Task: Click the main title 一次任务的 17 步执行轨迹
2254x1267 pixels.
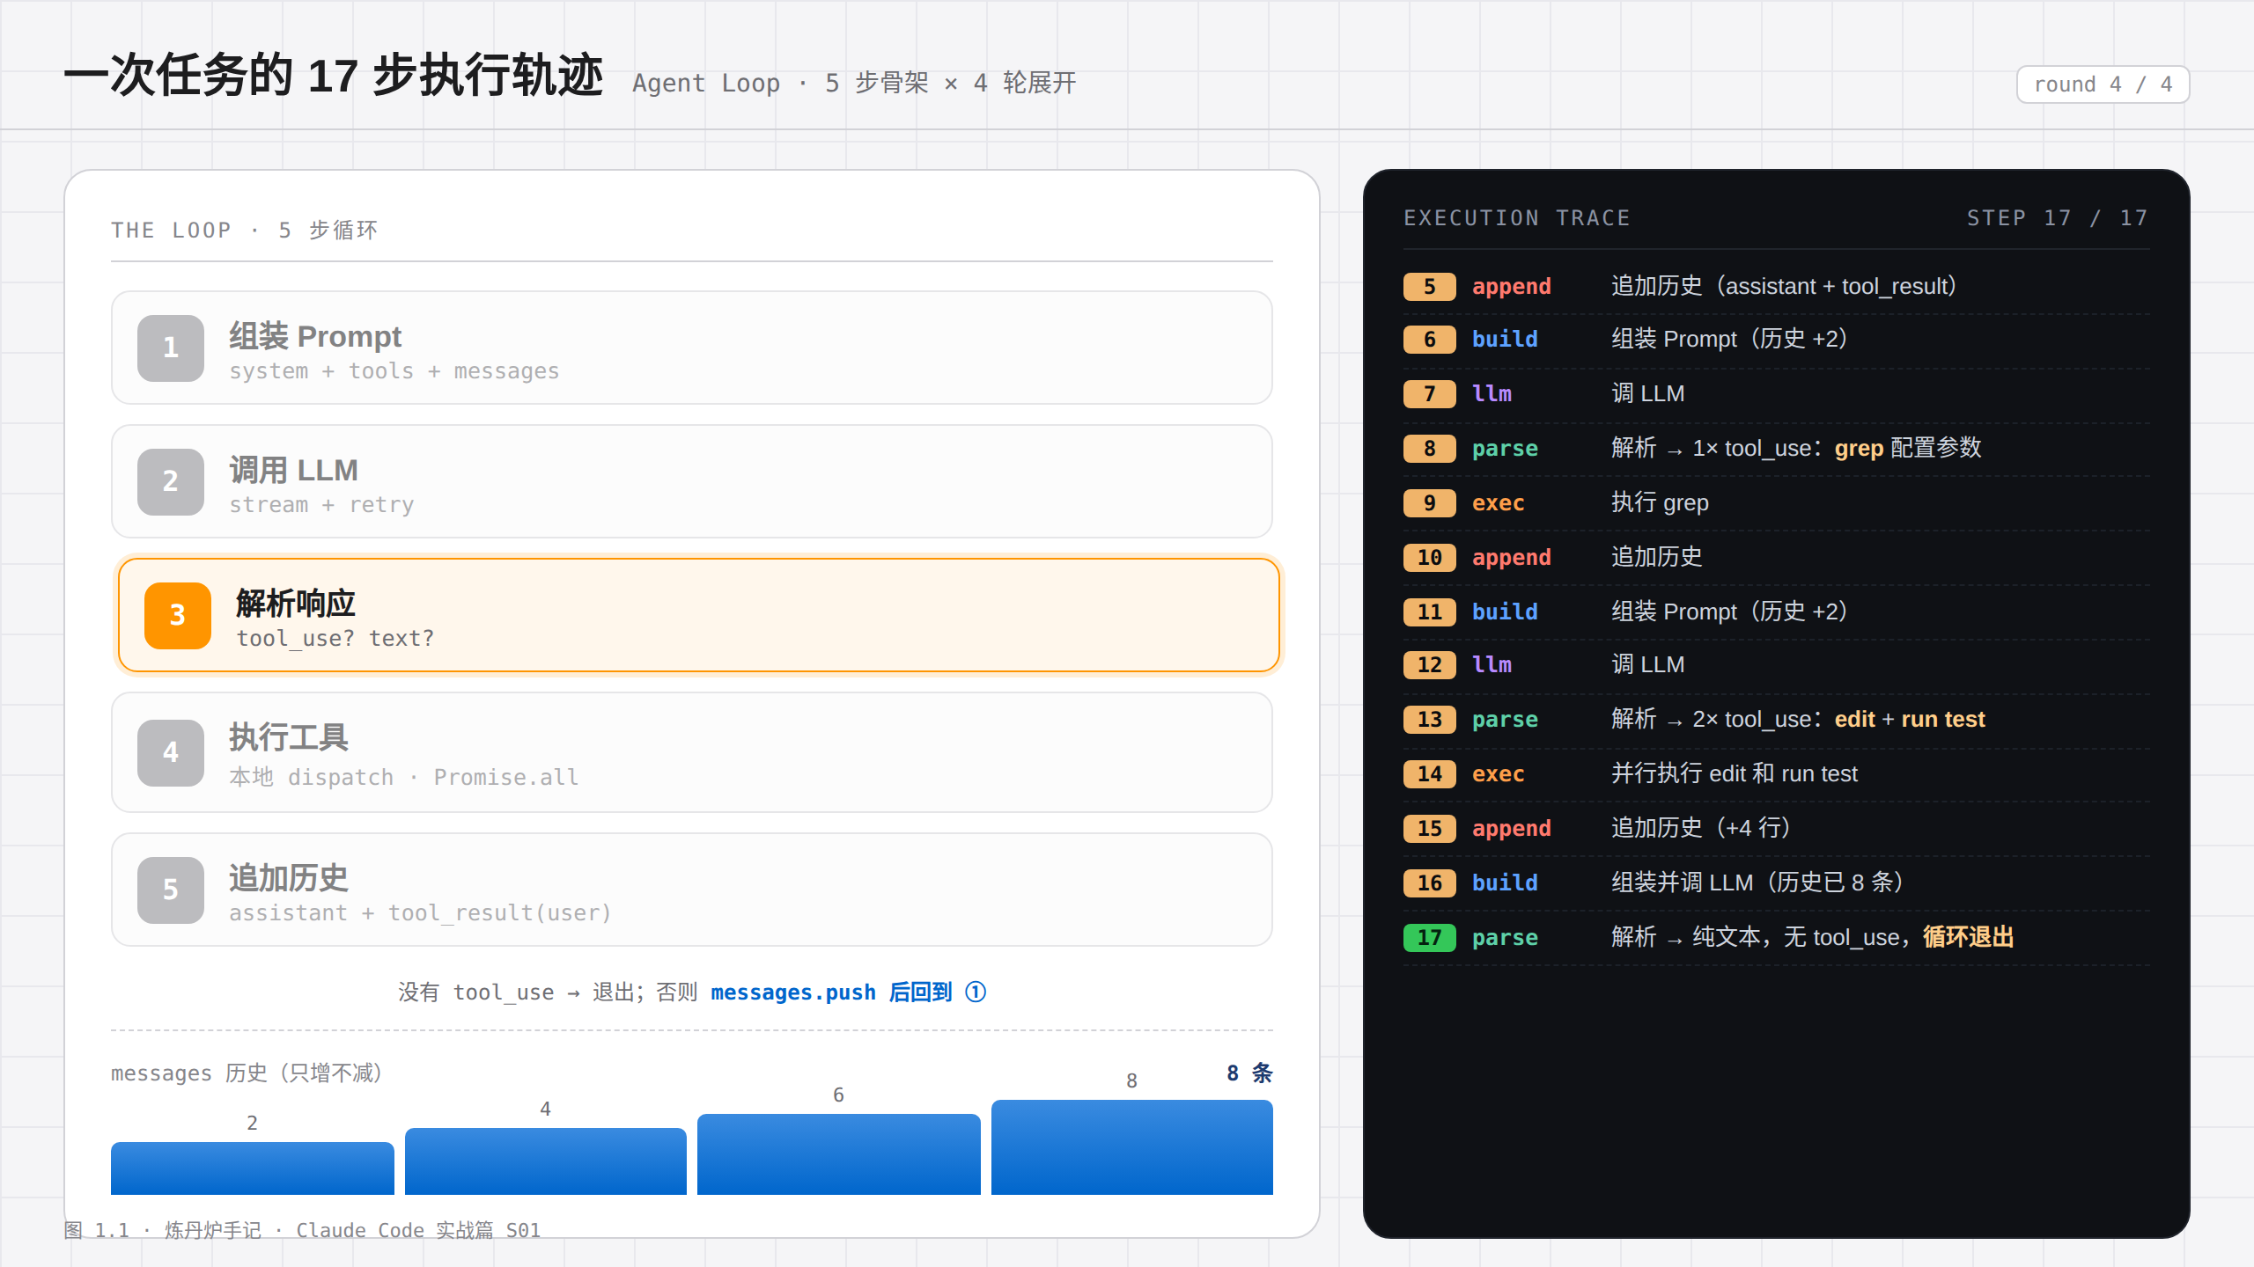Action: click(334, 76)
